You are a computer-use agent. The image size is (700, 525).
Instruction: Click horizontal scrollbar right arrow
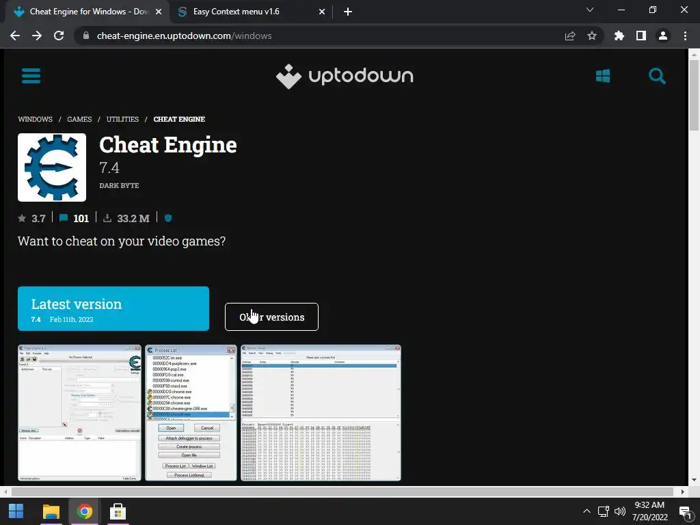(683, 492)
